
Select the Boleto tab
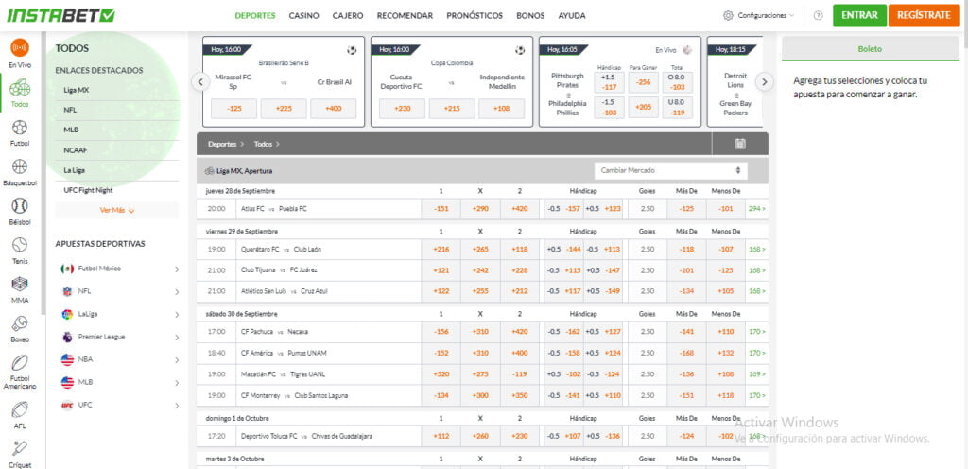tap(871, 49)
